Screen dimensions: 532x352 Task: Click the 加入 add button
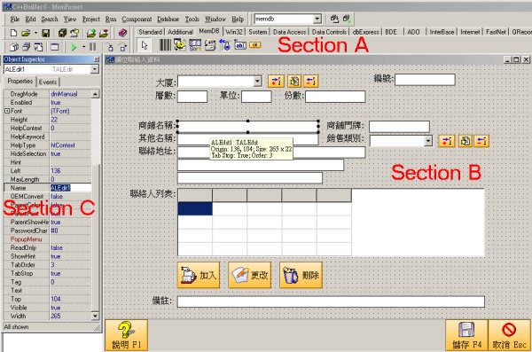[199, 275]
